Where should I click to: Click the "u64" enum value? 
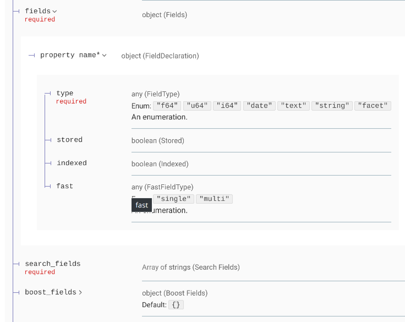click(197, 106)
